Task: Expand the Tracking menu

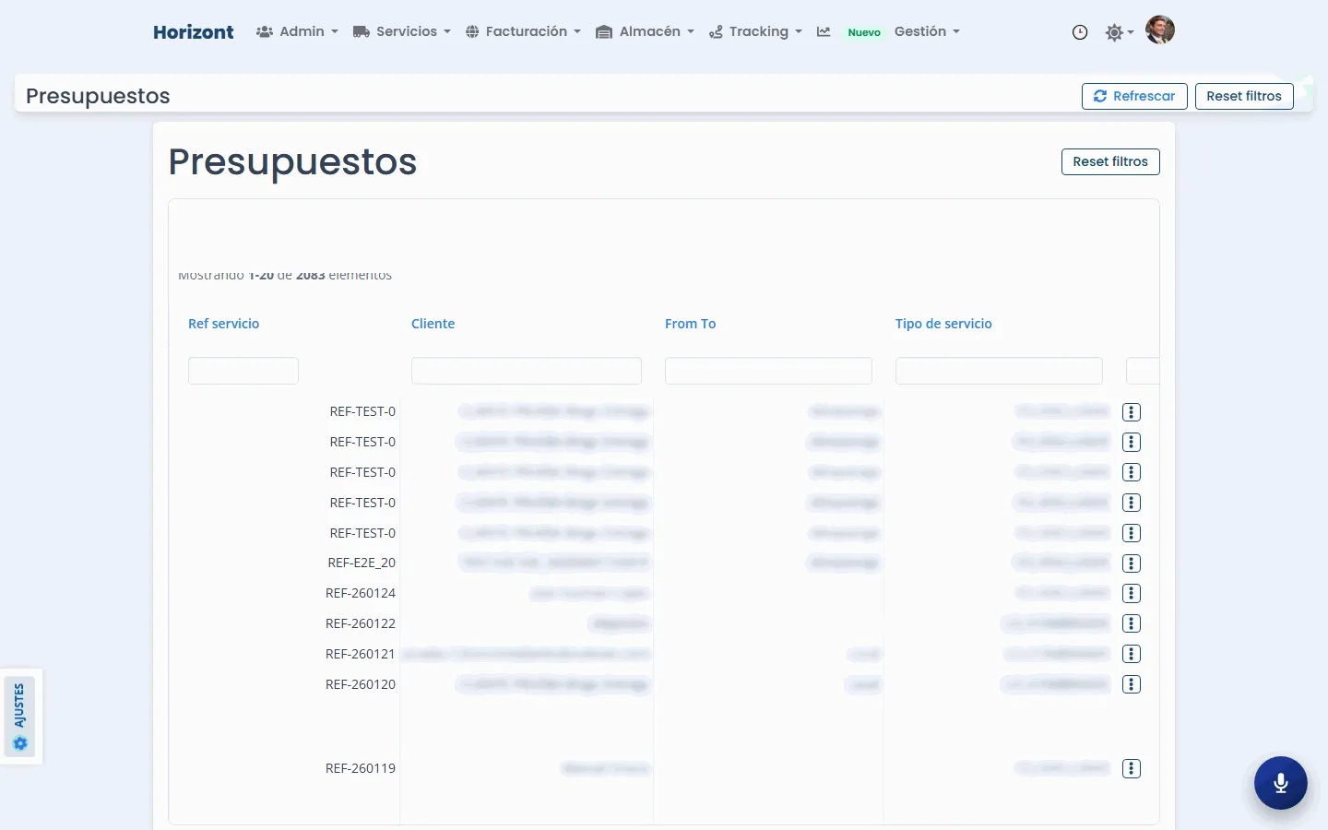Action: coord(755,31)
